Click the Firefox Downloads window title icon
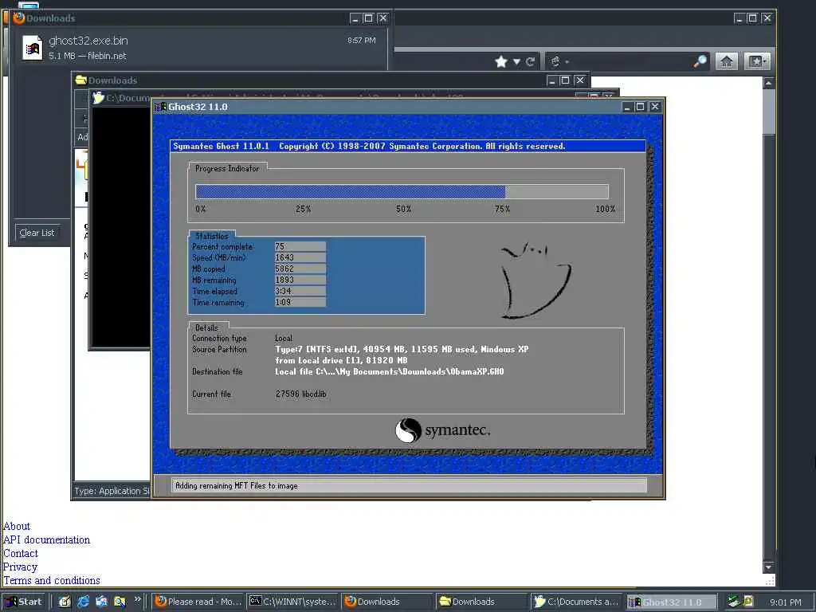Image resolution: width=816 pixels, height=612 pixels. 19,18
